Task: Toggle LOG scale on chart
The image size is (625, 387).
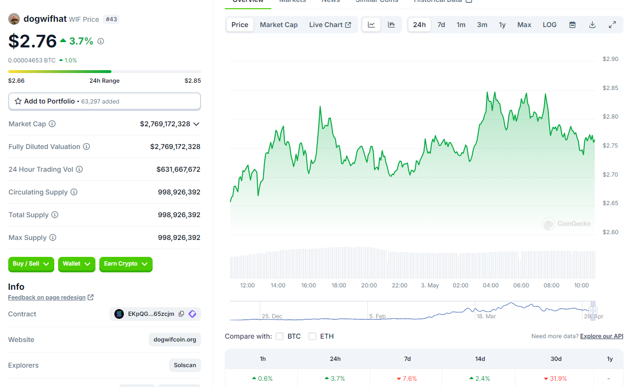Action: point(549,25)
